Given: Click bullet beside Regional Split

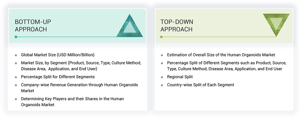Looking at the screenshot, I should click(x=162, y=77).
